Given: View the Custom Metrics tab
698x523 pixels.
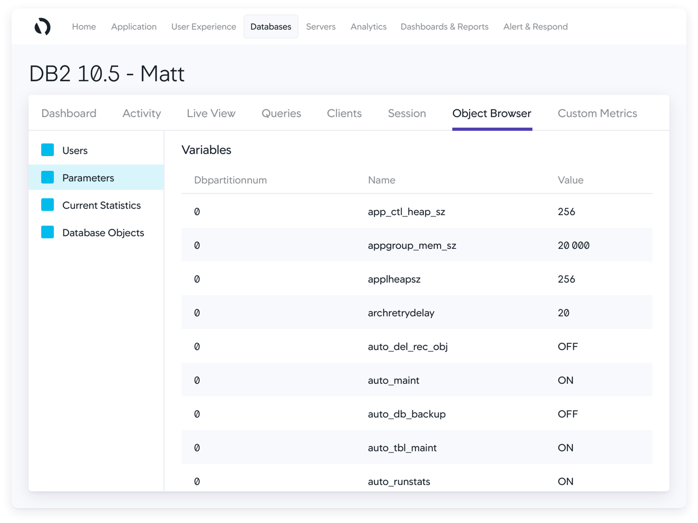Looking at the screenshot, I should [597, 113].
